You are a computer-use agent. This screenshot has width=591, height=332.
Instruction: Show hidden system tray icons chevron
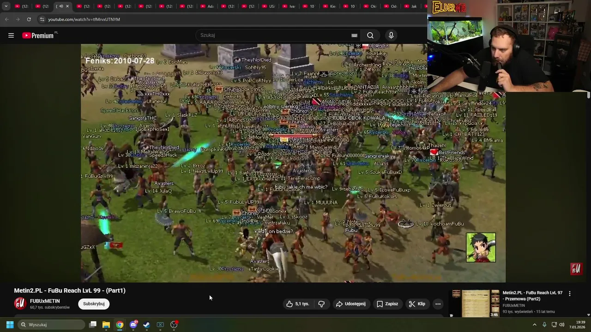(535, 325)
